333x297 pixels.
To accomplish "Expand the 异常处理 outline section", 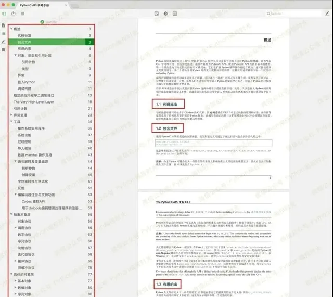I will (11, 115).
